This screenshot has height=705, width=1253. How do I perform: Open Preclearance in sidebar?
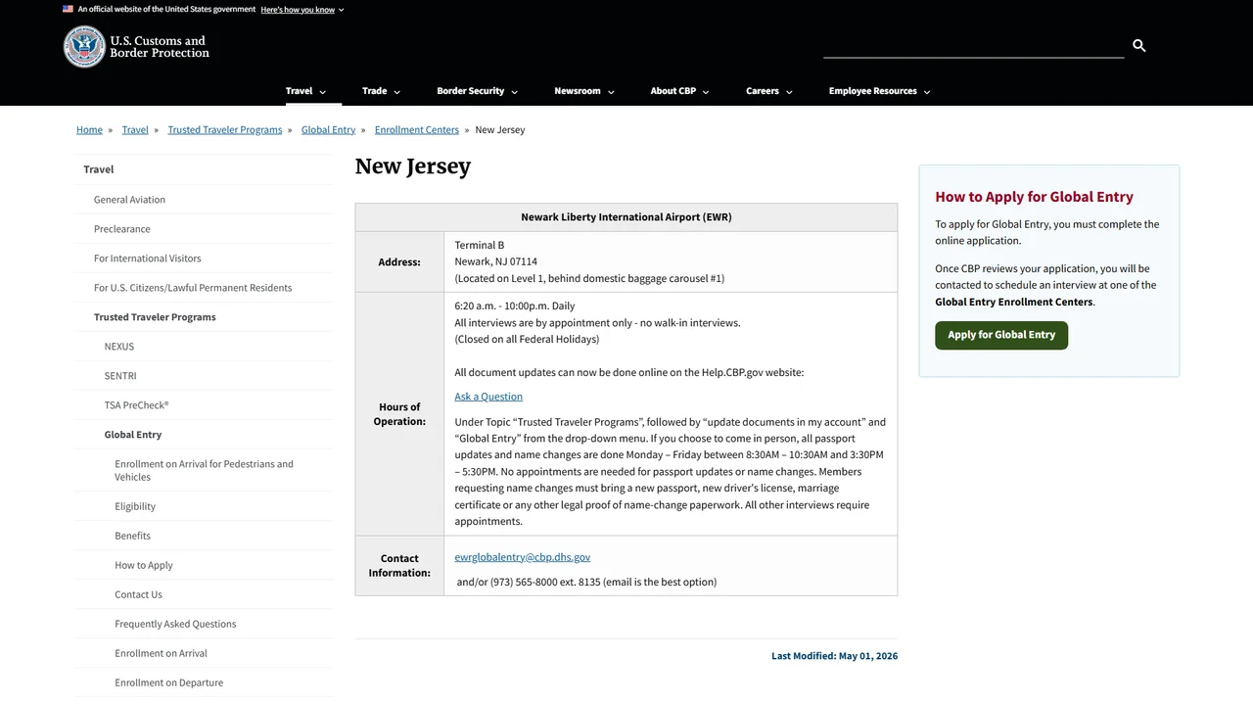tap(204, 229)
